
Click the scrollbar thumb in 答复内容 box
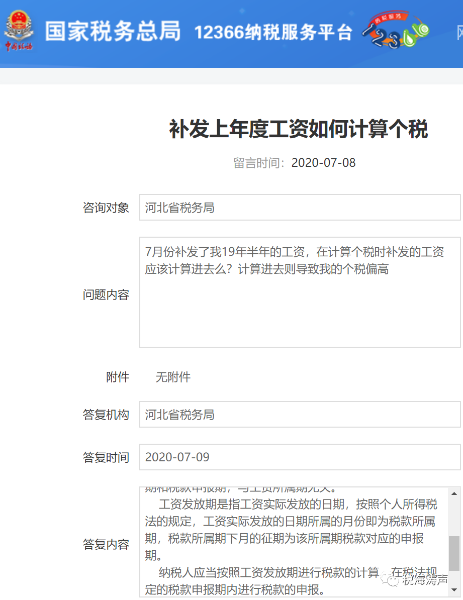point(454,553)
